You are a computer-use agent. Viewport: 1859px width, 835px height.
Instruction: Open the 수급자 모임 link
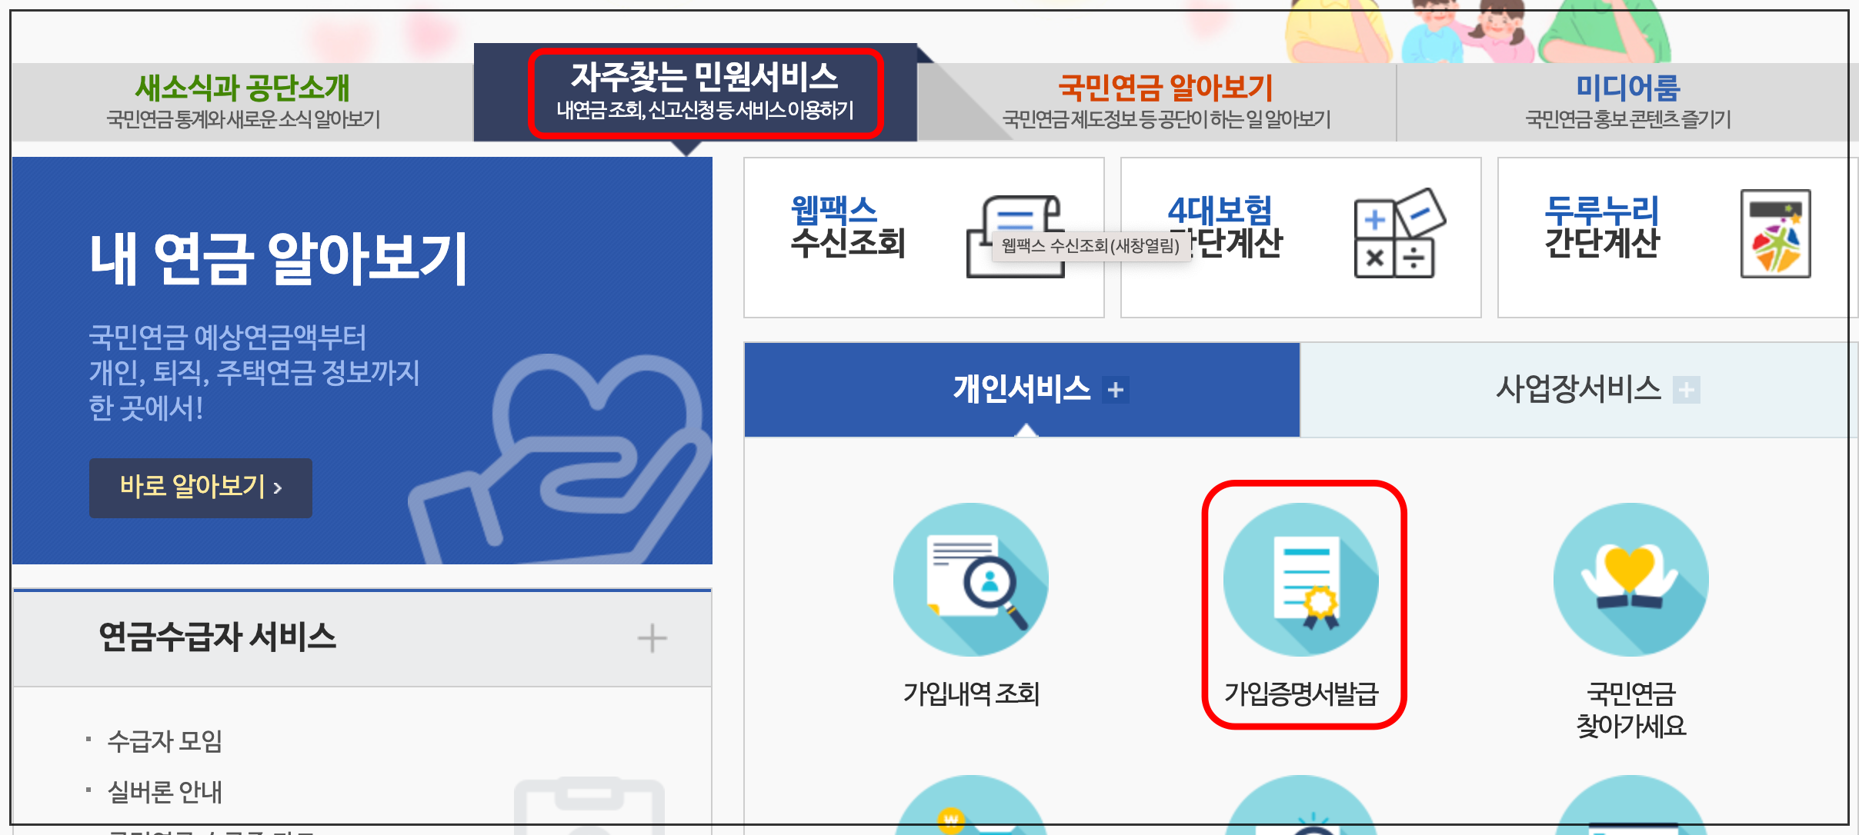[165, 741]
